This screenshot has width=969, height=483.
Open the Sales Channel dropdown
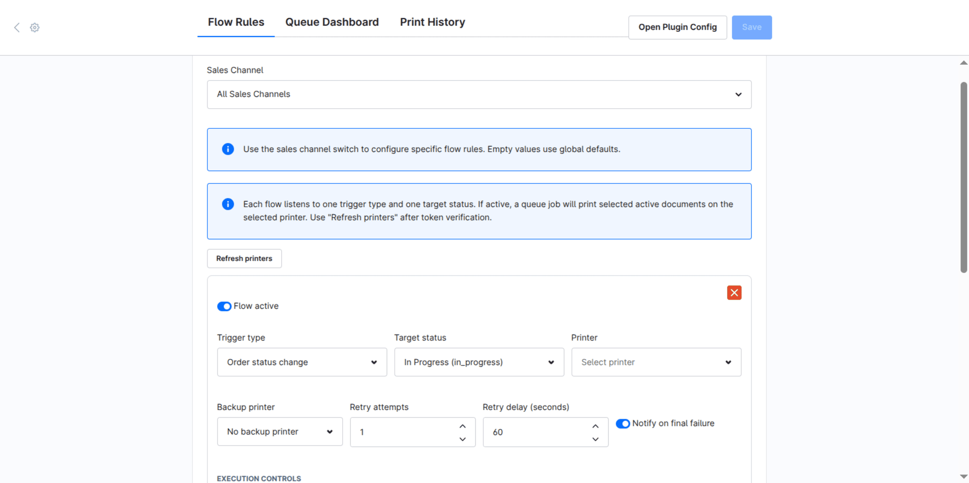pyautogui.click(x=479, y=94)
